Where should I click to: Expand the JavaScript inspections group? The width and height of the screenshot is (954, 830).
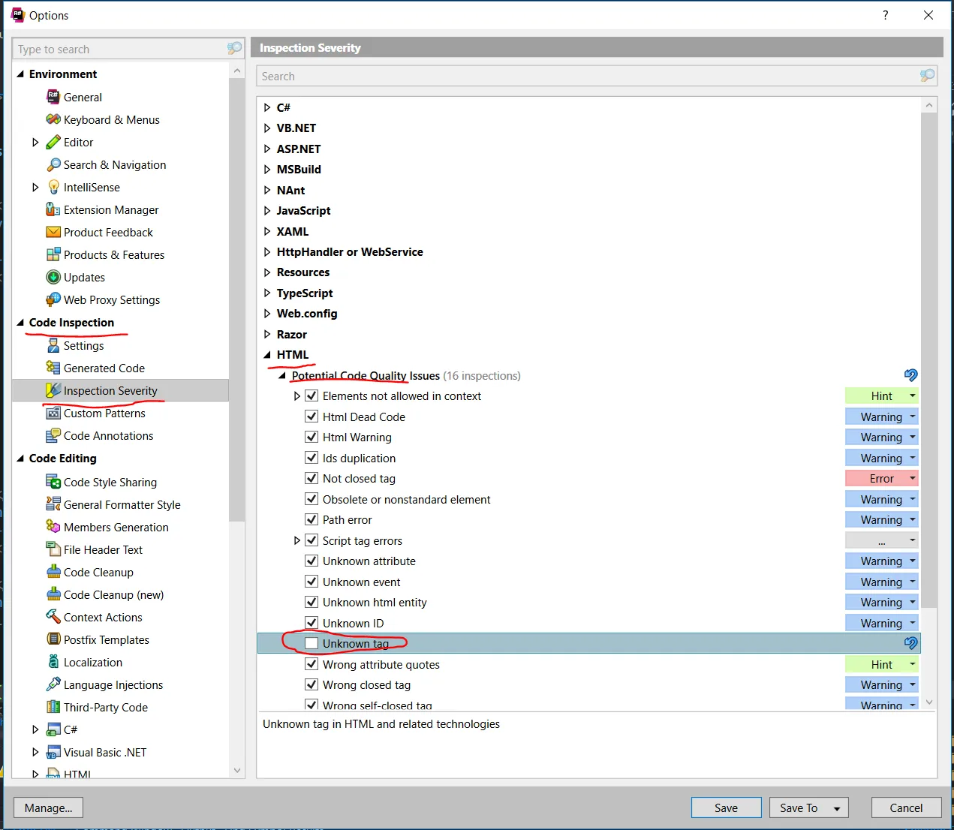point(267,210)
